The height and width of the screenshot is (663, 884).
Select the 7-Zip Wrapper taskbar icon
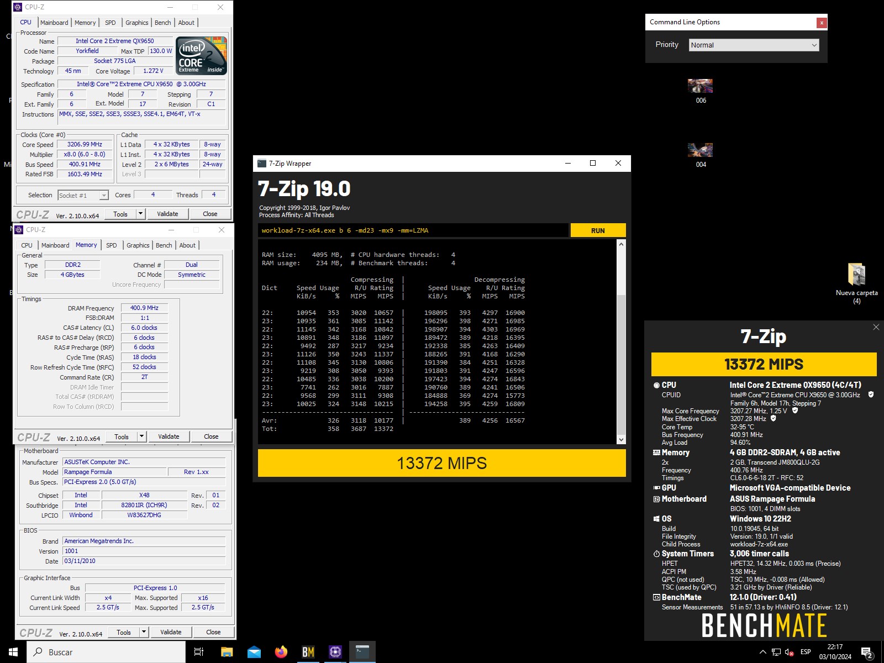pos(362,652)
